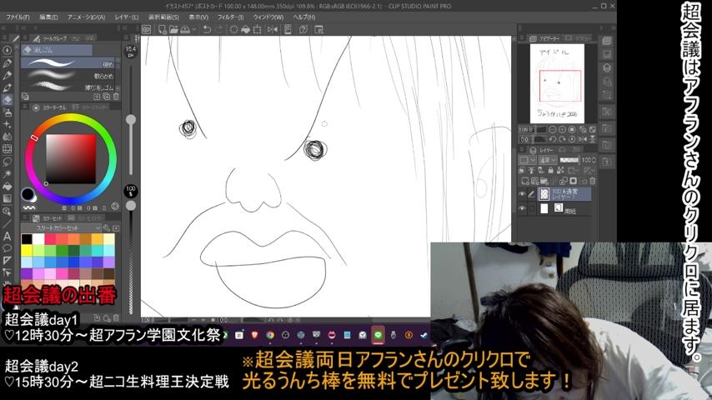
Task: Select the Lasso selection tool
Action: point(8,161)
